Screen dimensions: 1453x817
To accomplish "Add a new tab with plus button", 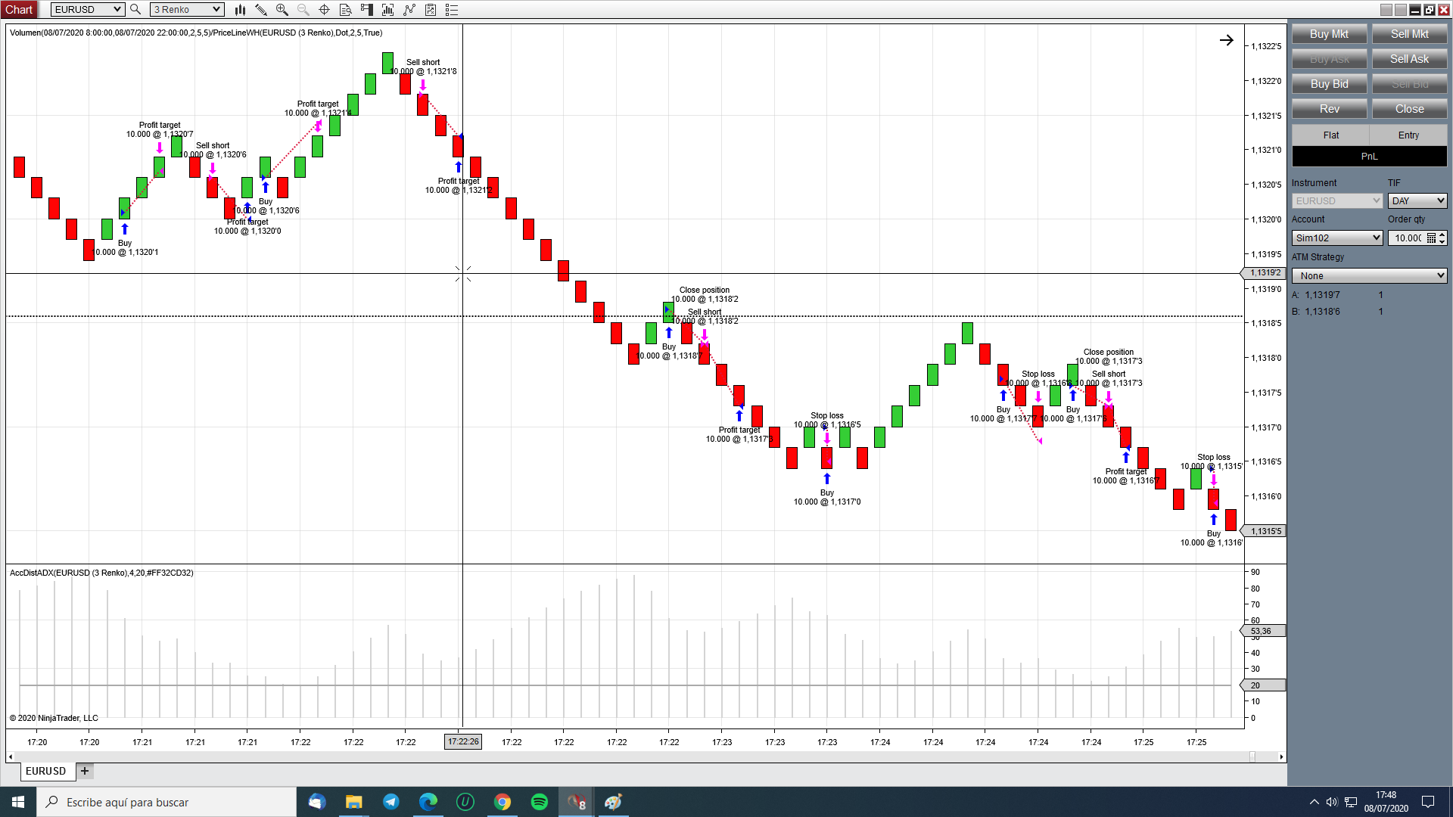I will (85, 771).
